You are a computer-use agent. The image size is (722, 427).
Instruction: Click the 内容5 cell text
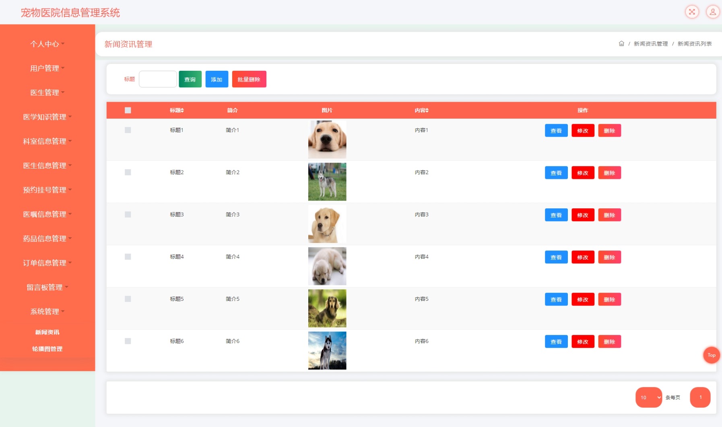(421, 299)
